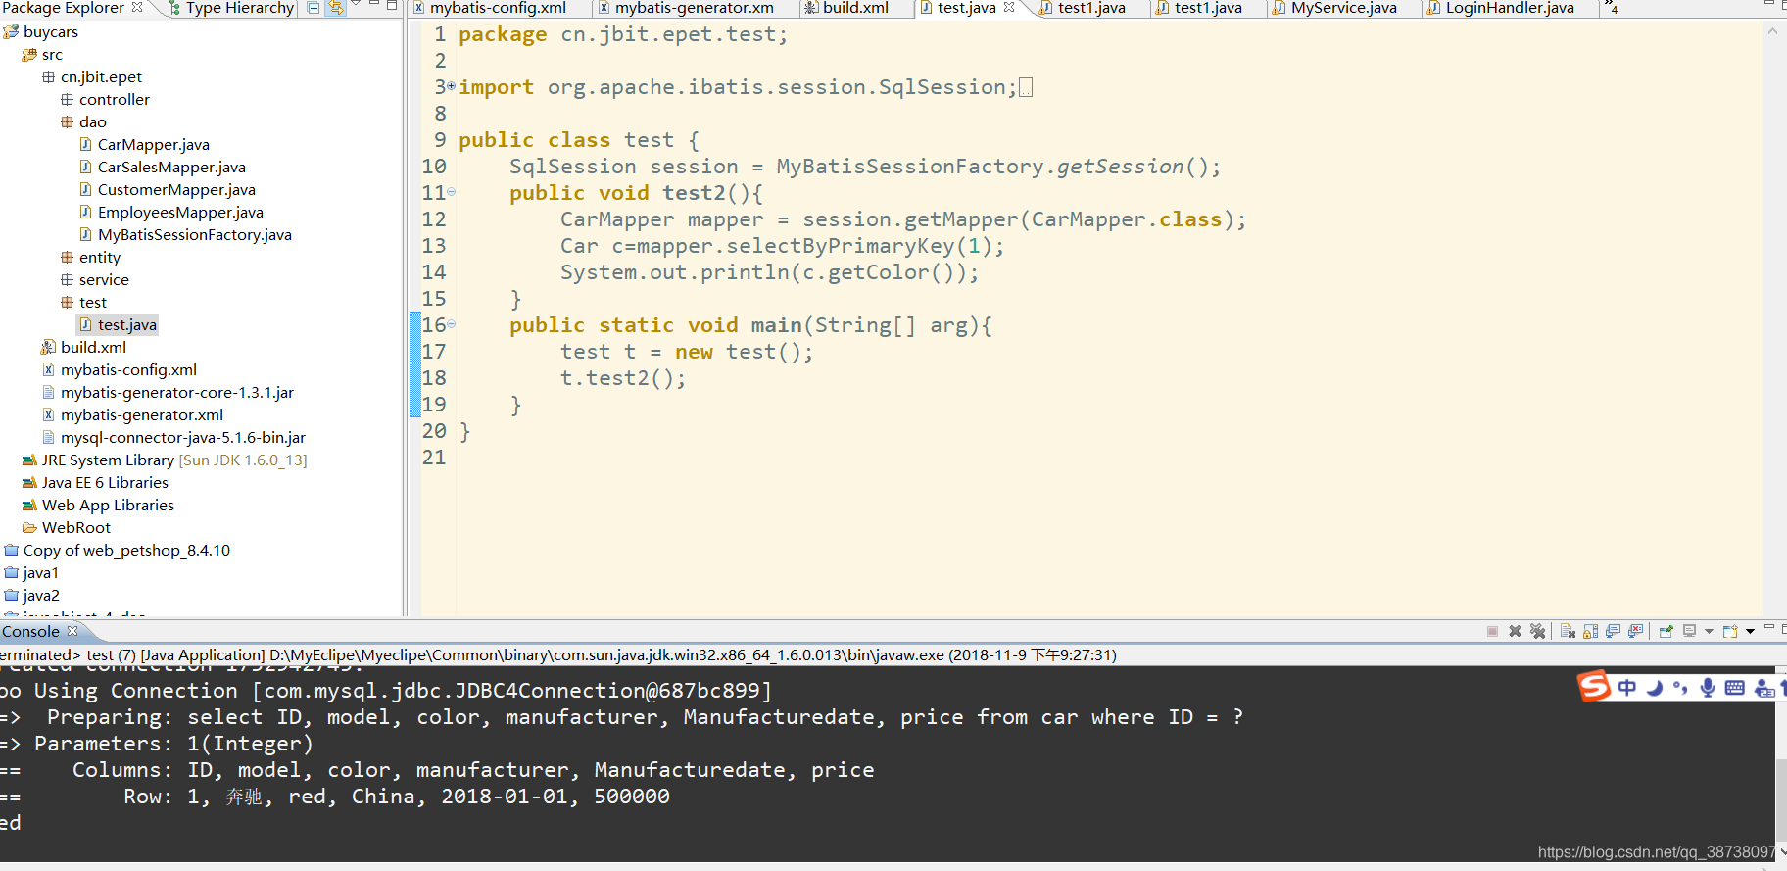Click the JRE System Library icon
Image resolution: width=1787 pixels, height=871 pixels.
pos(29,460)
